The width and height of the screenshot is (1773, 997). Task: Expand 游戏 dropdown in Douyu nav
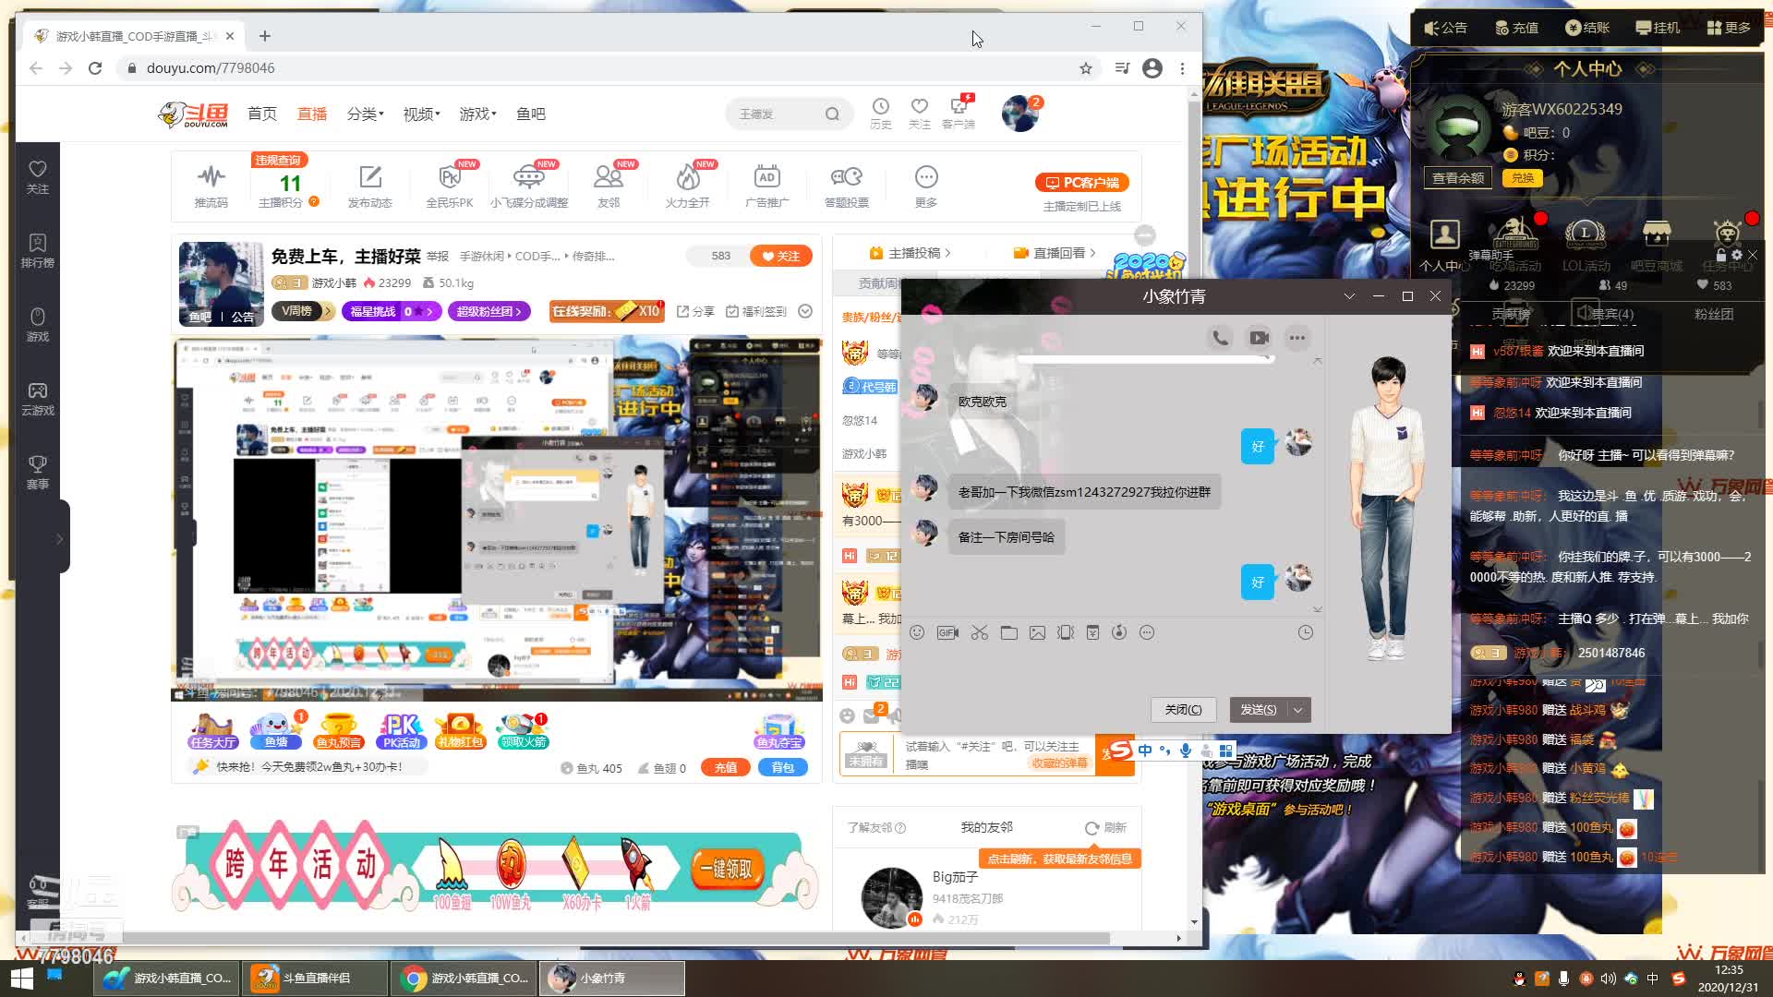[477, 114]
